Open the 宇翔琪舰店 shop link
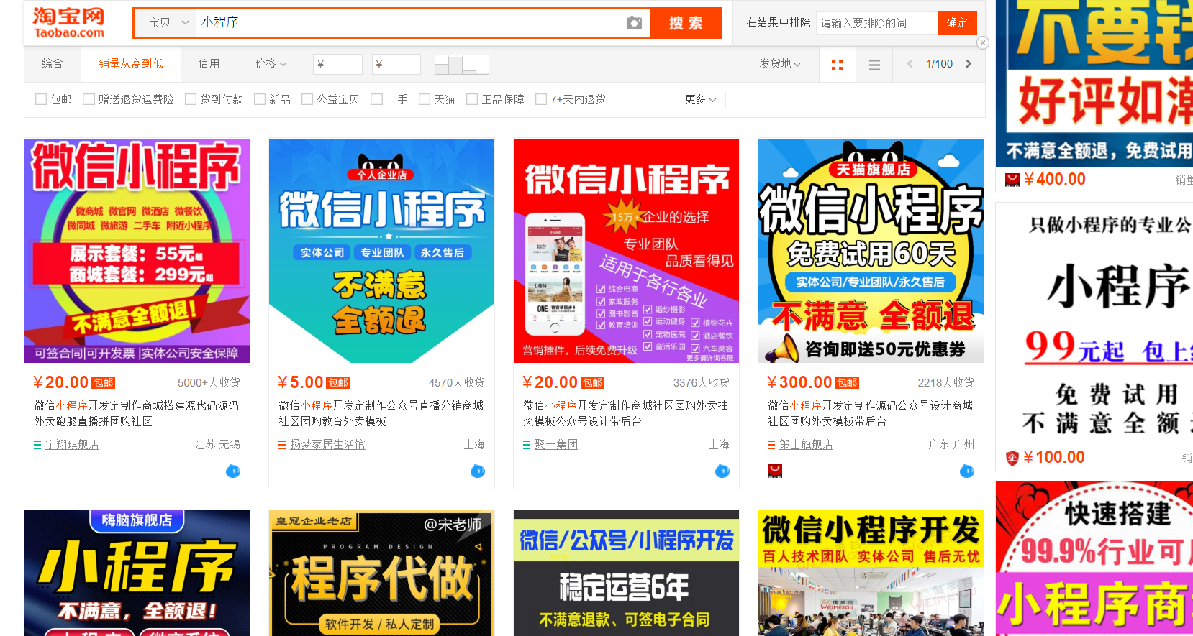 coord(72,445)
